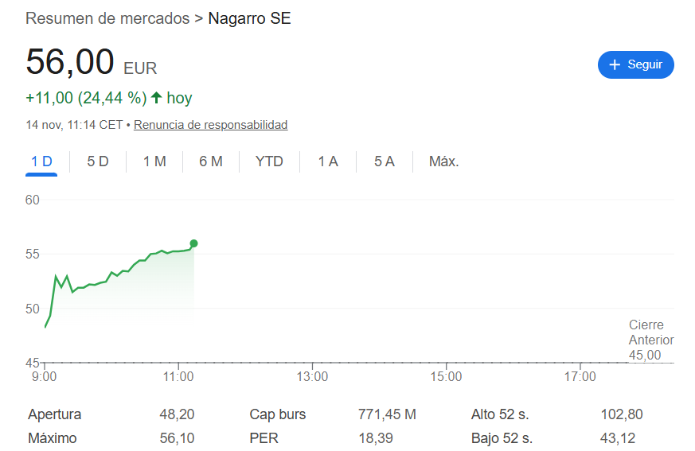The width and height of the screenshot is (695, 451).
Task: Click the Cierre Anterior label on chart
Action: pyautogui.click(x=650, y=332)
